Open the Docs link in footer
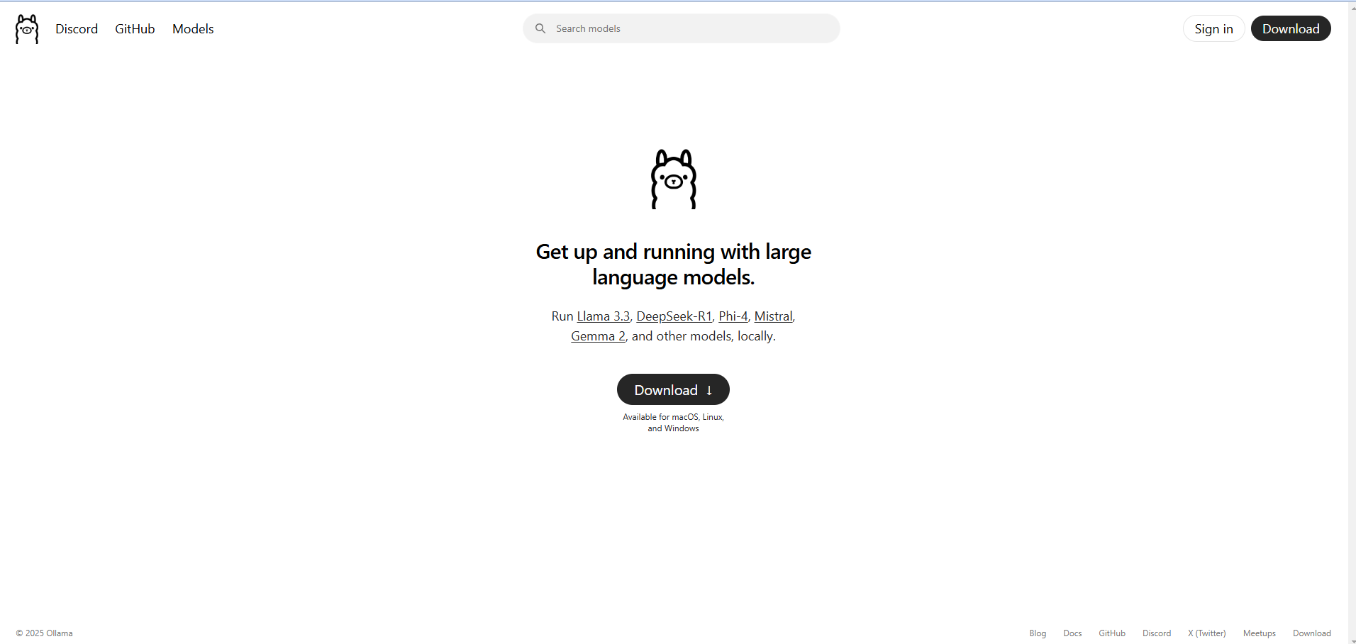This screenshot has width=1356, height=644. pos(1072,633)
